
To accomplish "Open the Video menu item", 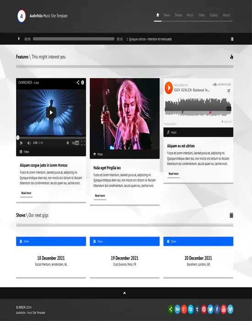I will coord(202,15).
